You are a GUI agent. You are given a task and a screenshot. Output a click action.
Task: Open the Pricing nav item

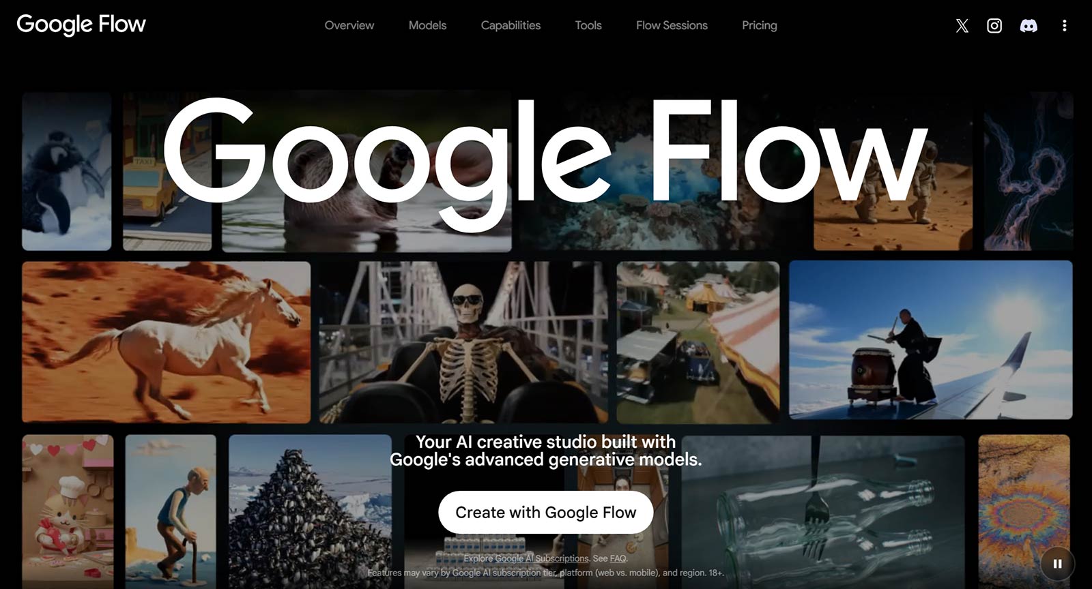click(760, 25)
